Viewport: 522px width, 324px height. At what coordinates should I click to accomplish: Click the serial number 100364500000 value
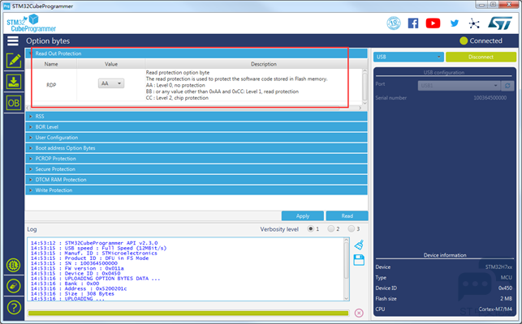490,98
